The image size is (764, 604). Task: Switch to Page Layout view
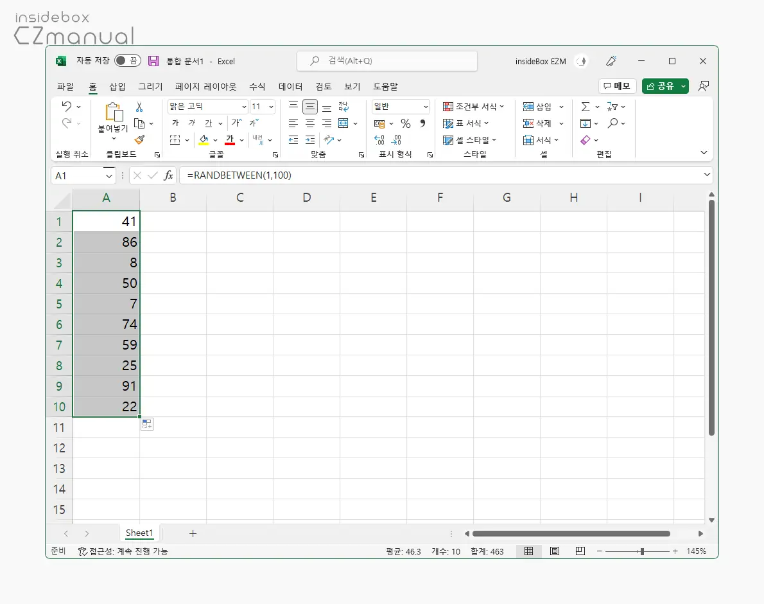[555, 551]
